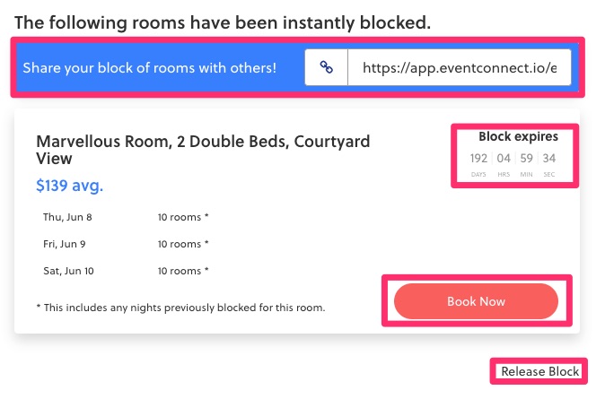This screenshot has height=399, width=605.
Task: Select the Marvellous Room title
Action: pyautogui.click(x=203, y=150)
